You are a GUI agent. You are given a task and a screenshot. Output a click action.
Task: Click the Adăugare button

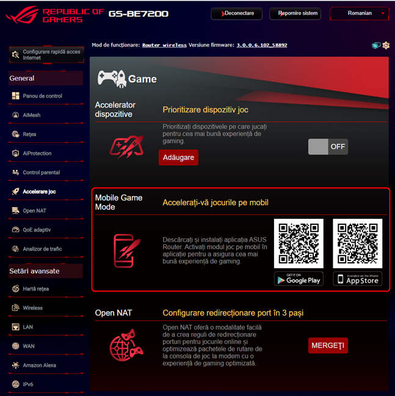[178, 157]
